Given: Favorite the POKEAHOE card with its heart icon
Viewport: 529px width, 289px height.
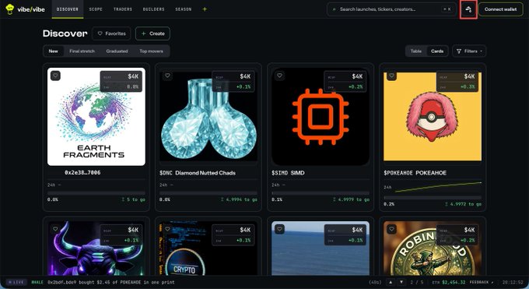Looking at the screenshot, I should (x=391, y=76).
